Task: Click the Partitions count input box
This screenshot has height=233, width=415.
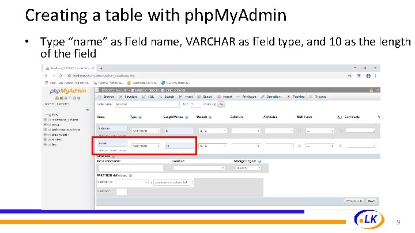Action: (x=122, y=192)
